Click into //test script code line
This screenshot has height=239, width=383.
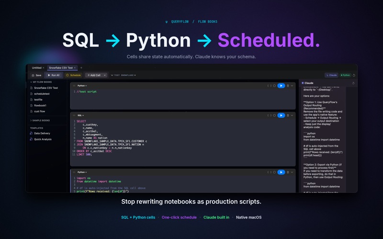[87, 92]
